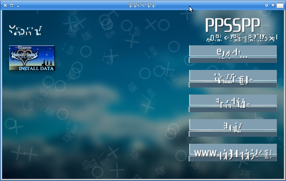The height and width of the screenshot is (181, 286).
Task: Open the Kingdom Hearts Install Data recent game
Action: pos(32,58)
